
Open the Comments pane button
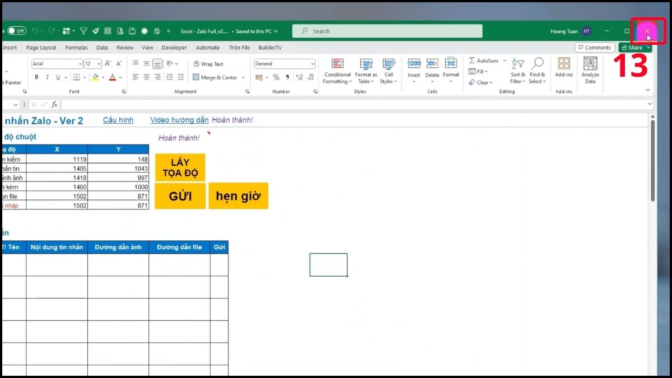(595, 48)
